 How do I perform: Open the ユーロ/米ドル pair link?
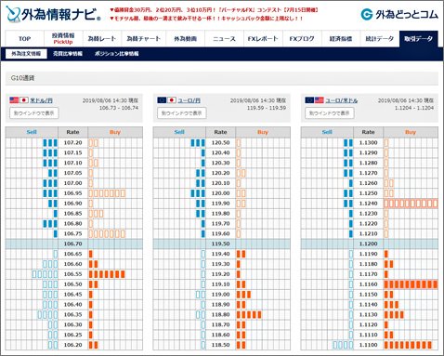[342, 100]
